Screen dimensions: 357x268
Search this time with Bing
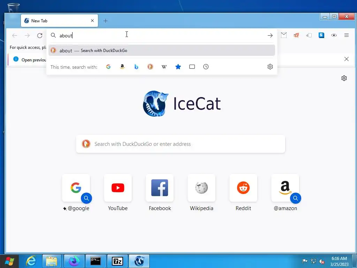pos(136,67)
